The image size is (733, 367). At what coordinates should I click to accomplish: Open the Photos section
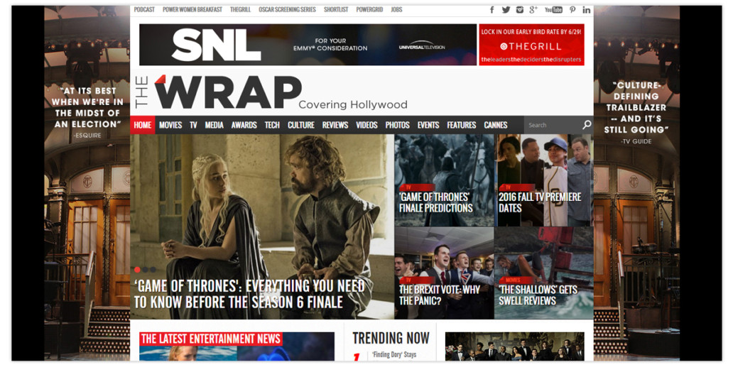coord(397,125)
